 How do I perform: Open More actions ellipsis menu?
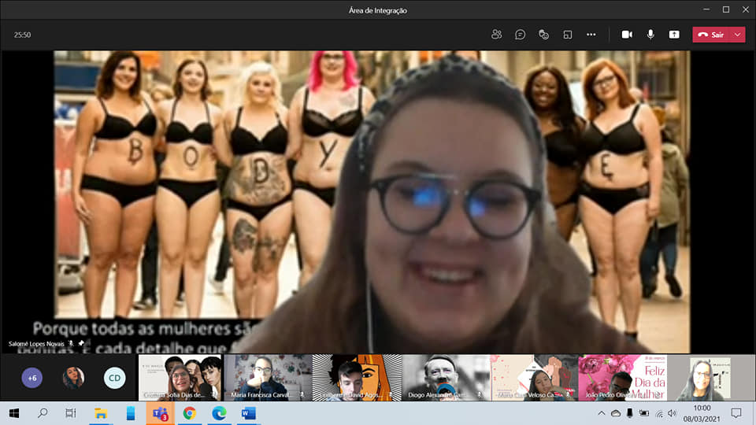click(591, 35)
